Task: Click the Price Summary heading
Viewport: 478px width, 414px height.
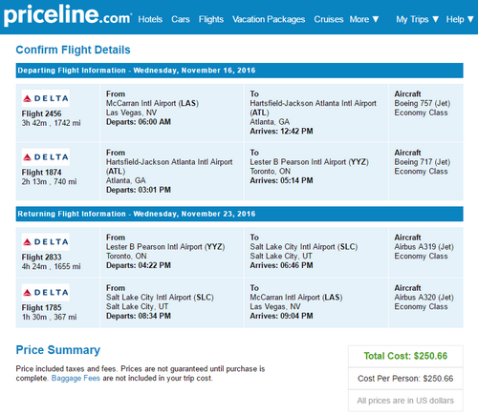Action: [x=58, y=350]
